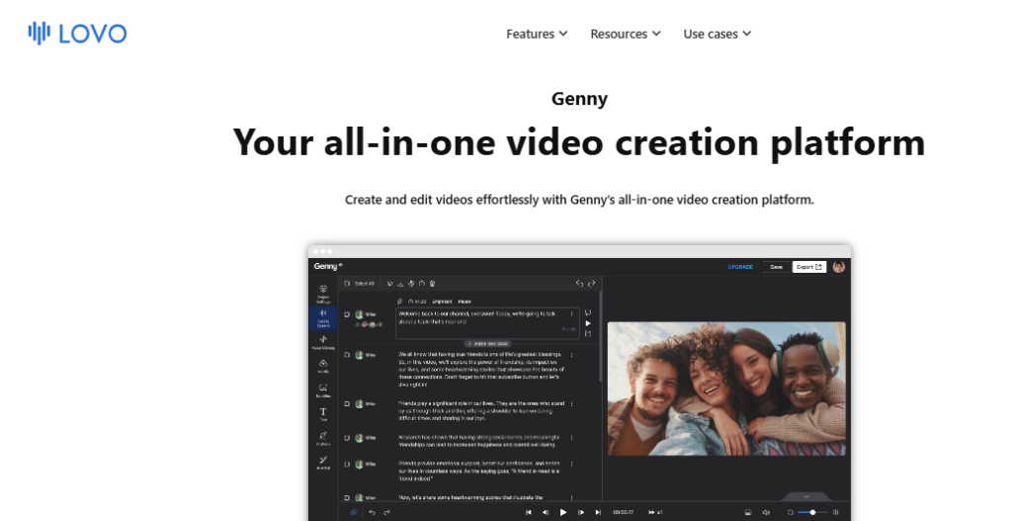Check the 'Research has shown' block checkbox
Image resolution: width=1012 pixels, height=521 pixels.
347,438
